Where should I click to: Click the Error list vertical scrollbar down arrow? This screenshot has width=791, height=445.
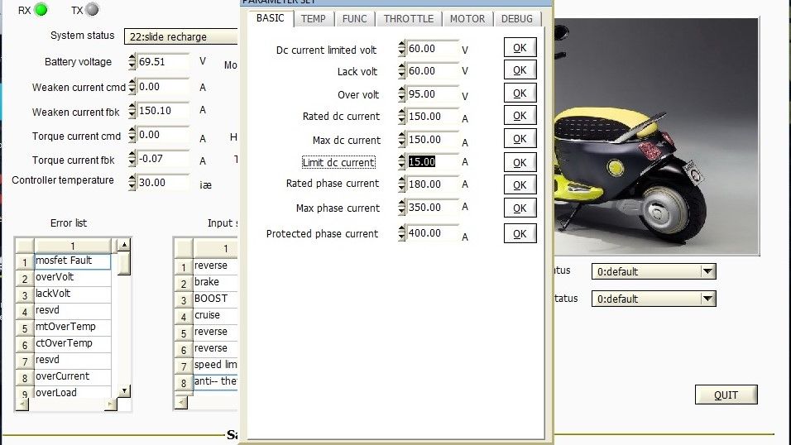click(124, 390)
